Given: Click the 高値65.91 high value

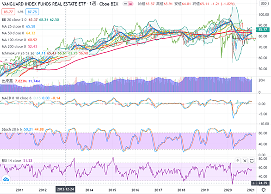Looking at the screenshot, I should pos(164,4).
